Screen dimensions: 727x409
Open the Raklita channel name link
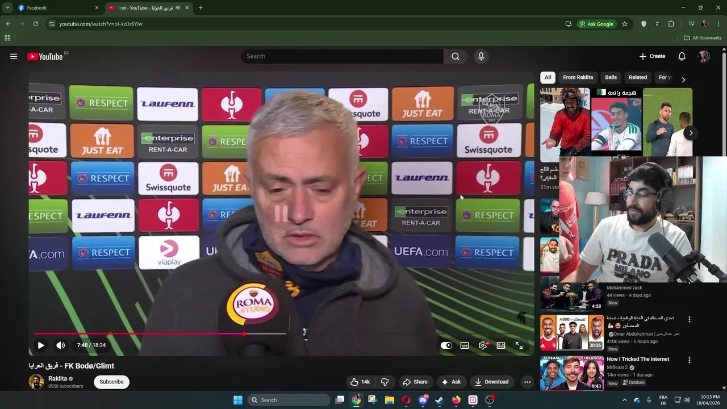[57, 378]
